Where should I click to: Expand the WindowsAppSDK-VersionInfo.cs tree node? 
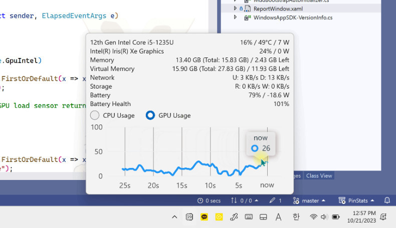click(x=235, y=17)
